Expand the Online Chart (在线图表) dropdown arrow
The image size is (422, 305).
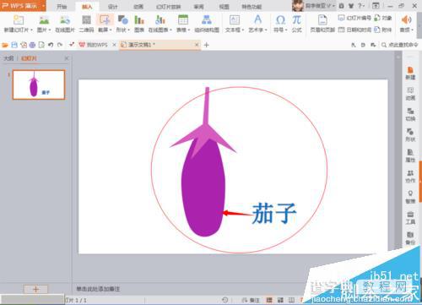170,30
